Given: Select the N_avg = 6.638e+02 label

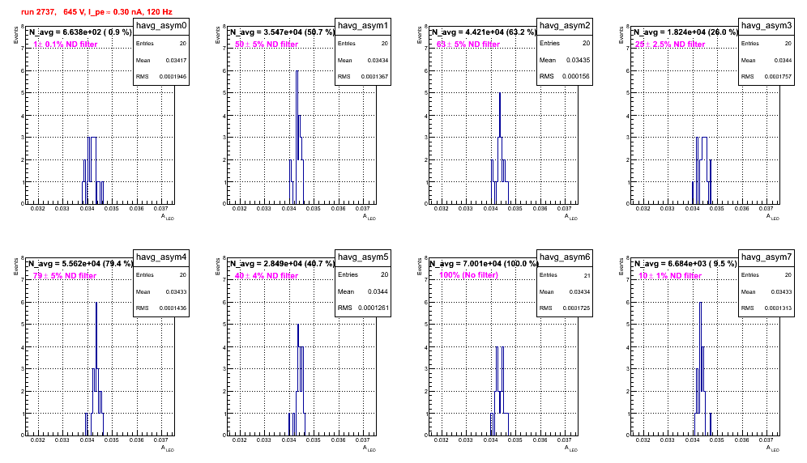Looking at the screenshot, I should tap(79, 32).
